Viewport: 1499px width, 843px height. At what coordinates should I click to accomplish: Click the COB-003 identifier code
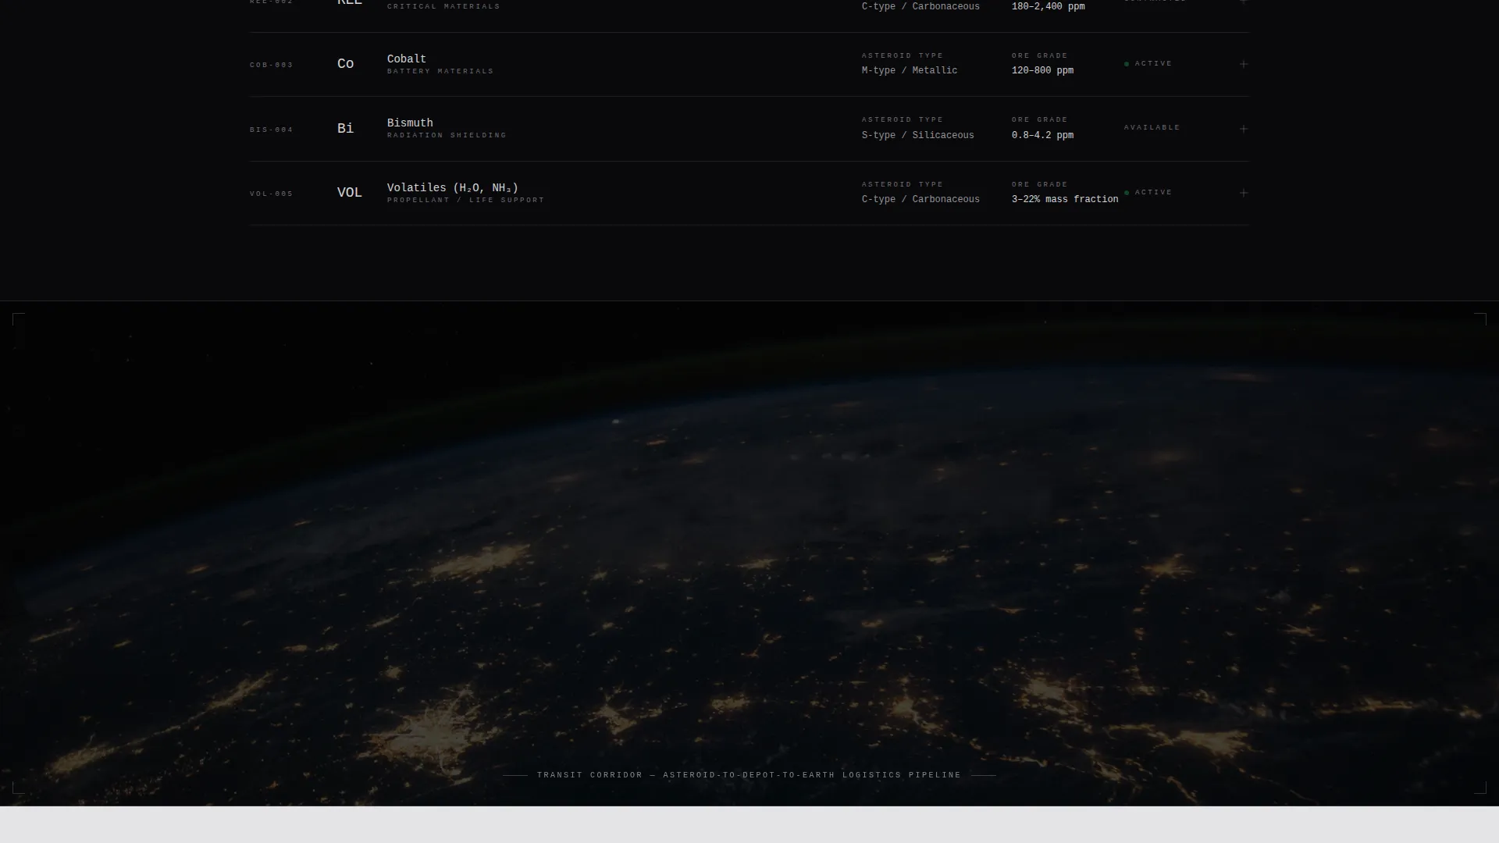tap(272, 65)
